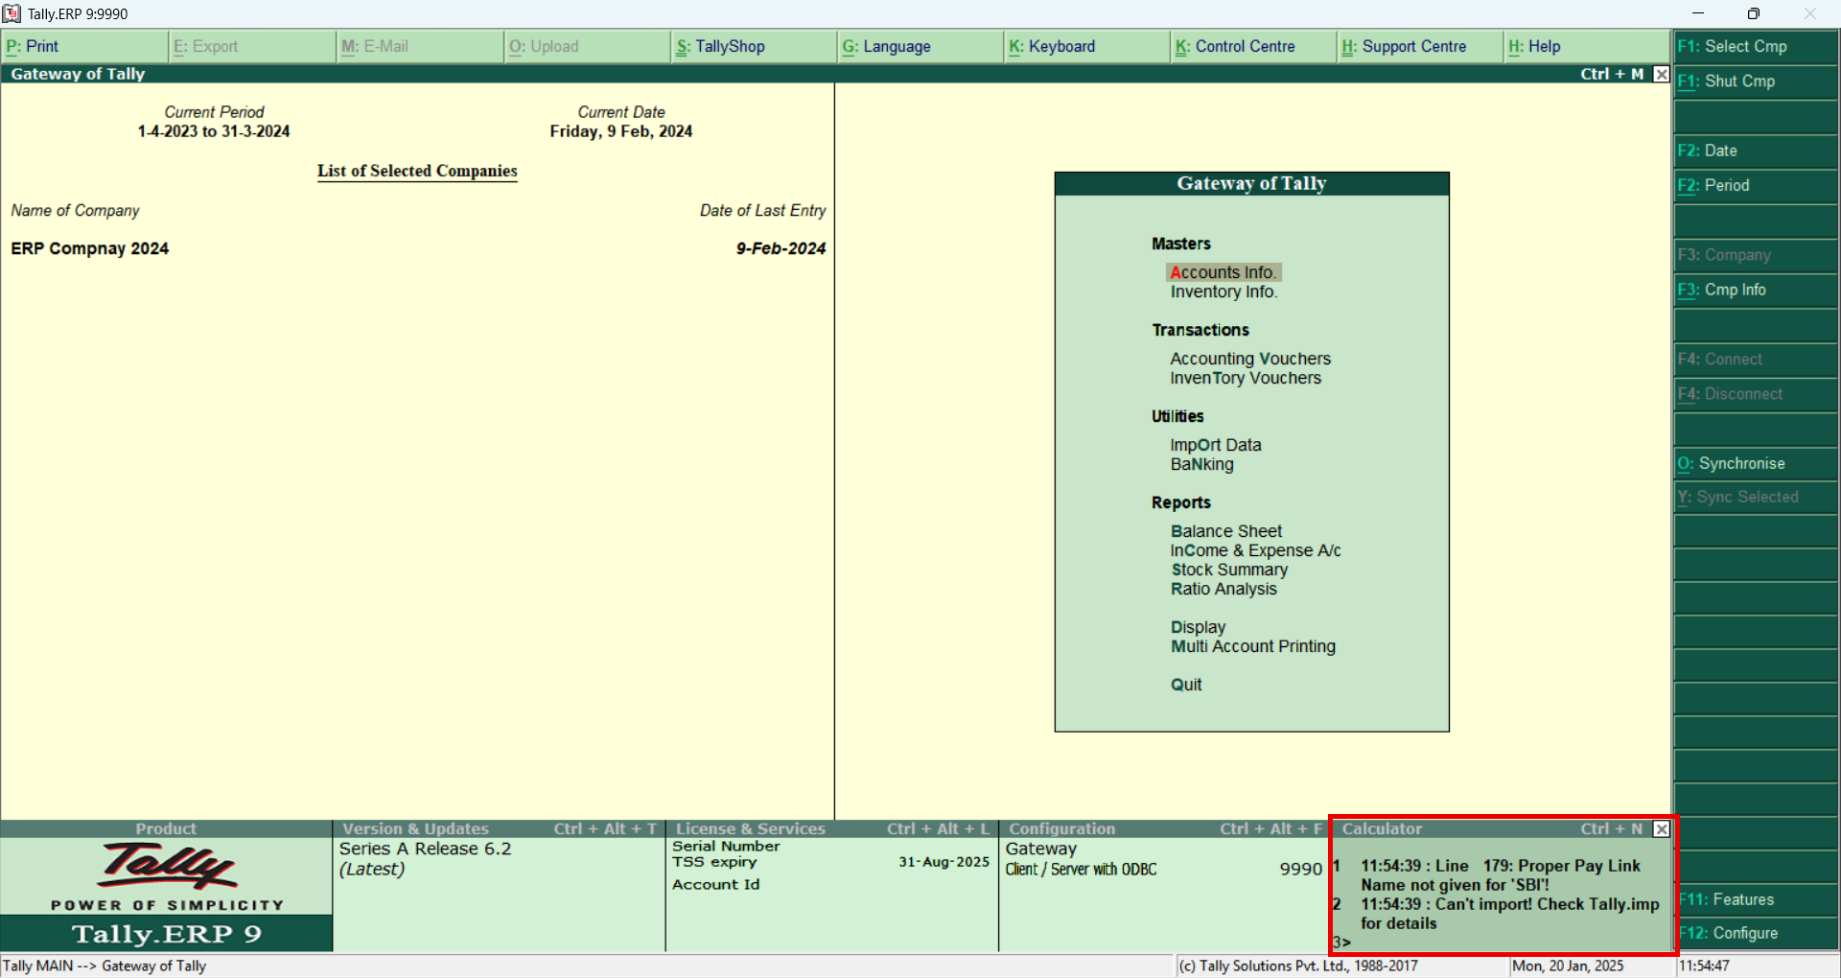Click the Can't import! Check Tally.imp message

(1509, 914)
